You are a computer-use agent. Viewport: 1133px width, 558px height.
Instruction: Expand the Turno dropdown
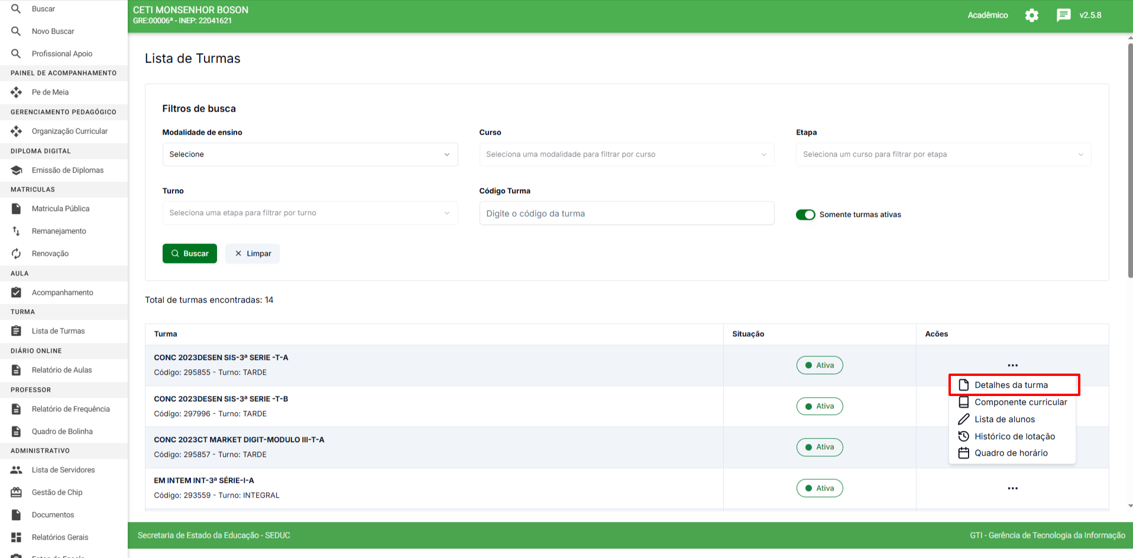pyautogui.click(x=310, y=213)
